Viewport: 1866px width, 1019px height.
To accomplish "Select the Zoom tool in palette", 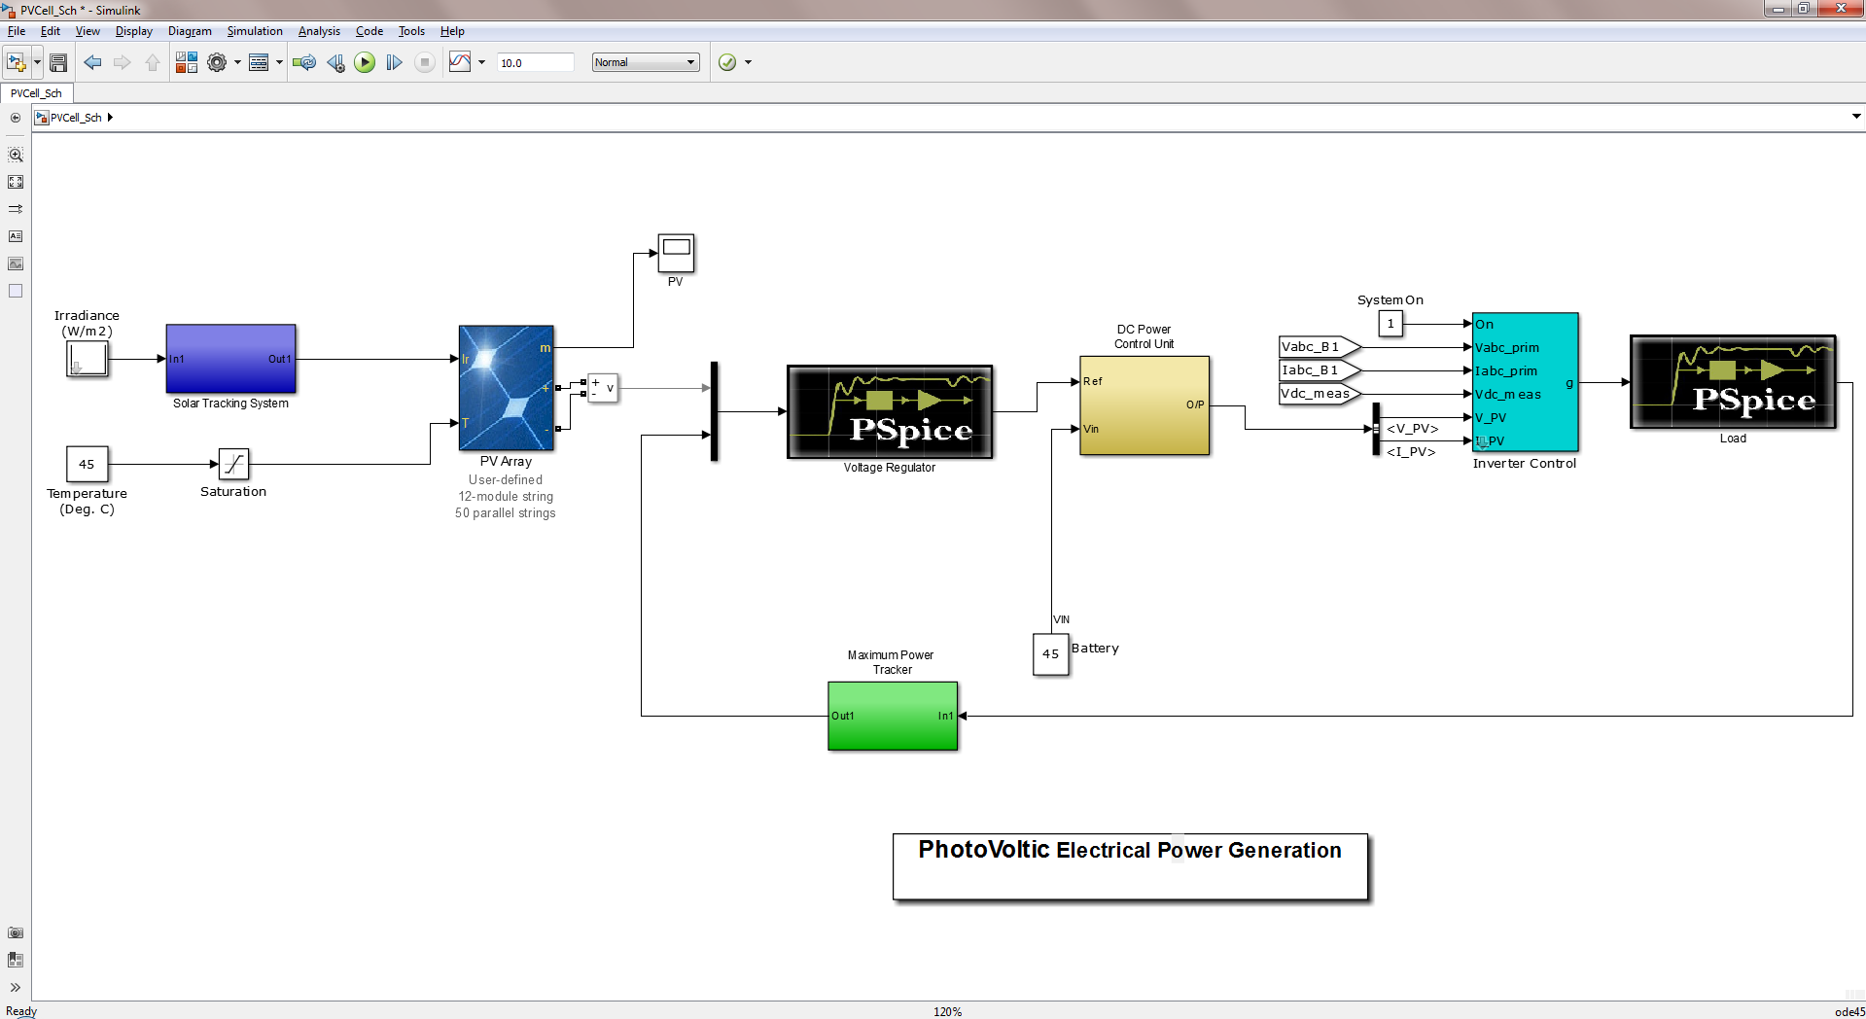I will pos(16,155).
